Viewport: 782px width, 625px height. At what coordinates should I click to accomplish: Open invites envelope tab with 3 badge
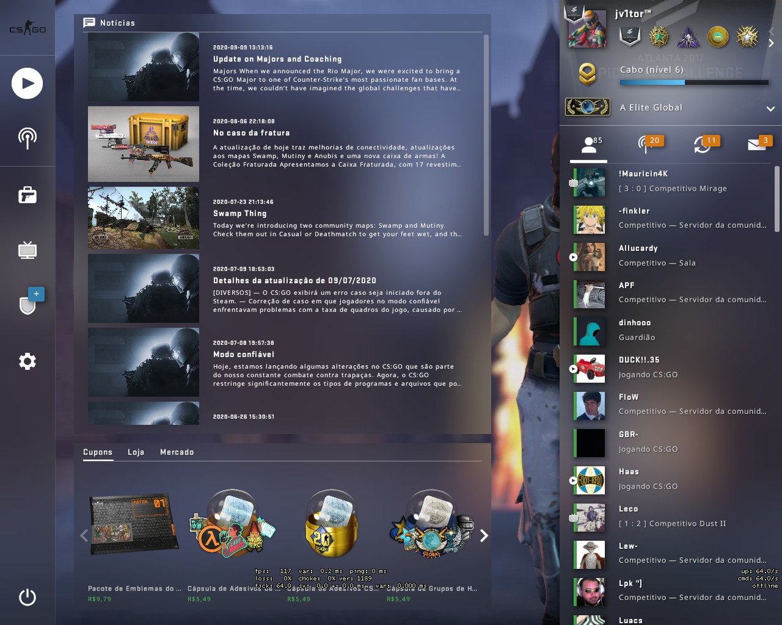pos(759,143)
